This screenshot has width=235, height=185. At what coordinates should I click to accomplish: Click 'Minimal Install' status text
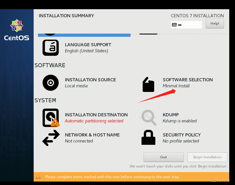[176, 86]
